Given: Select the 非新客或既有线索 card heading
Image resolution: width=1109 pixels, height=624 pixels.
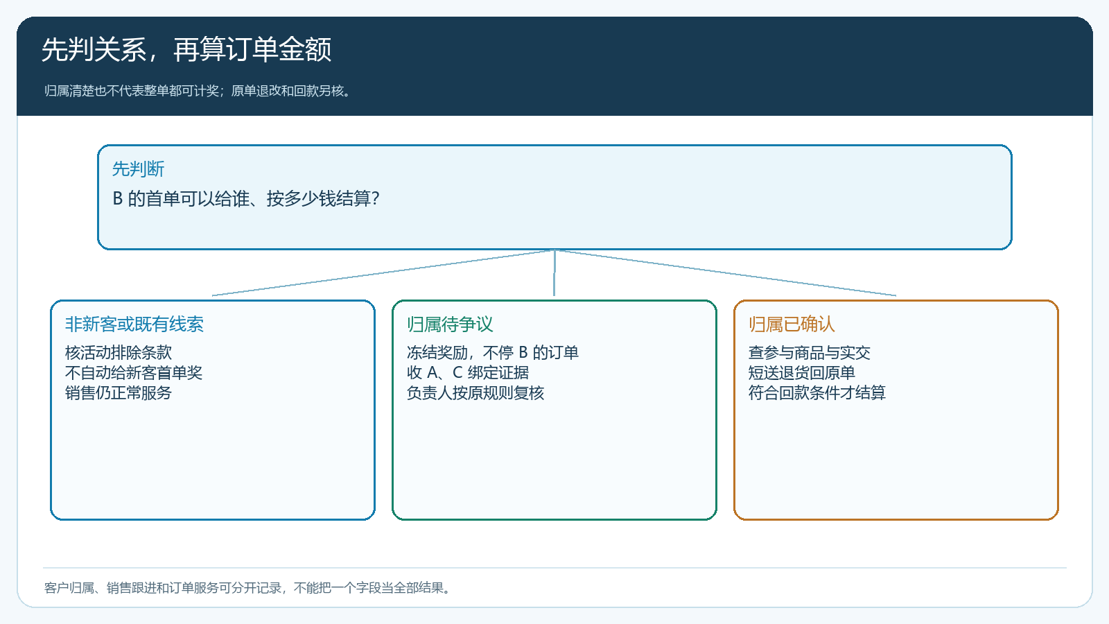Looking at the screenshot, I should point(134,324).
